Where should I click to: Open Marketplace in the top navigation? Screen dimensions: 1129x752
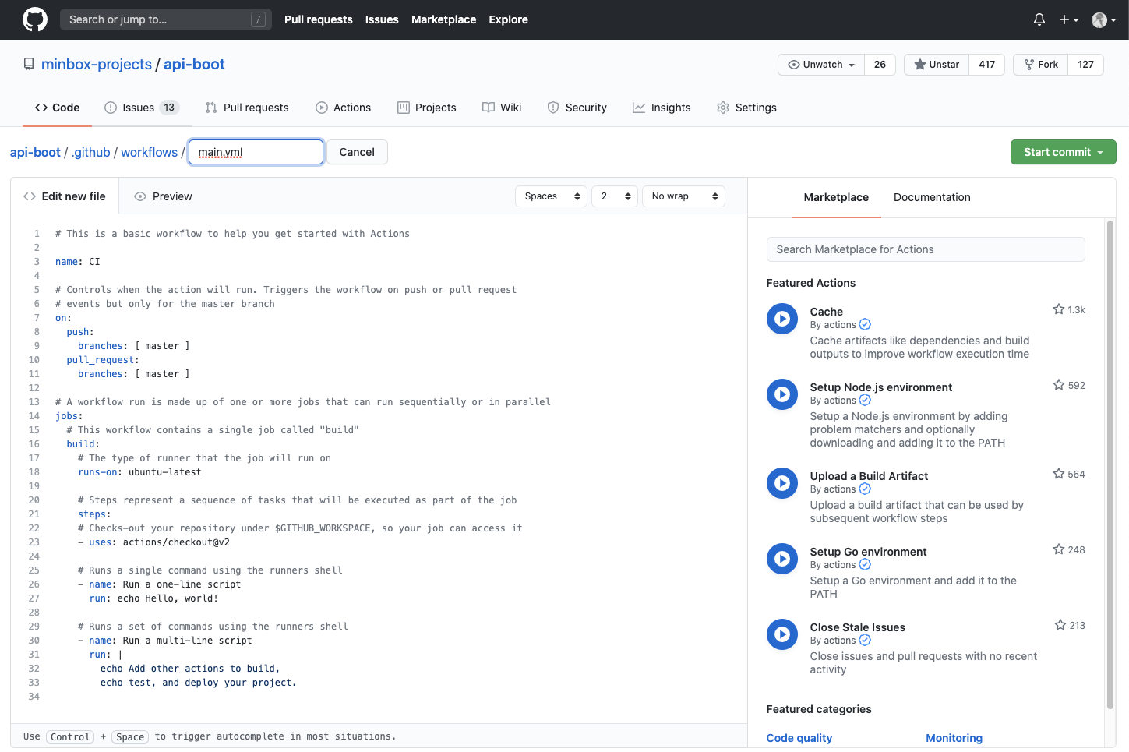[x=443, y=19]
